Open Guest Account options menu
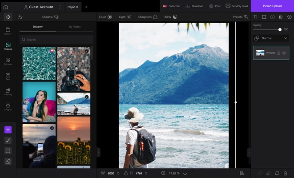The image size is (294, 178). pos(59,7)
